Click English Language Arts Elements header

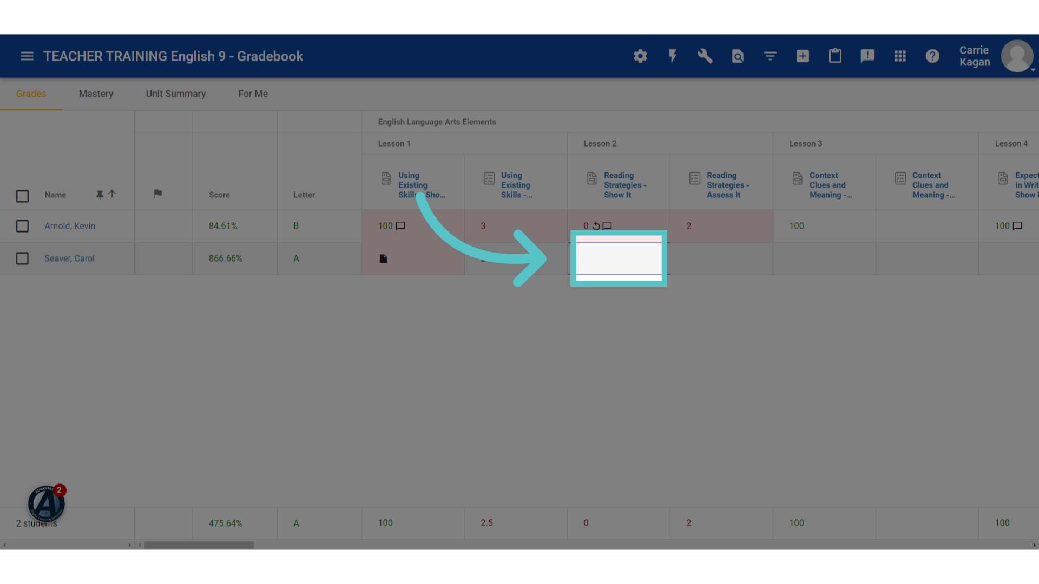[x=437, y=122]
